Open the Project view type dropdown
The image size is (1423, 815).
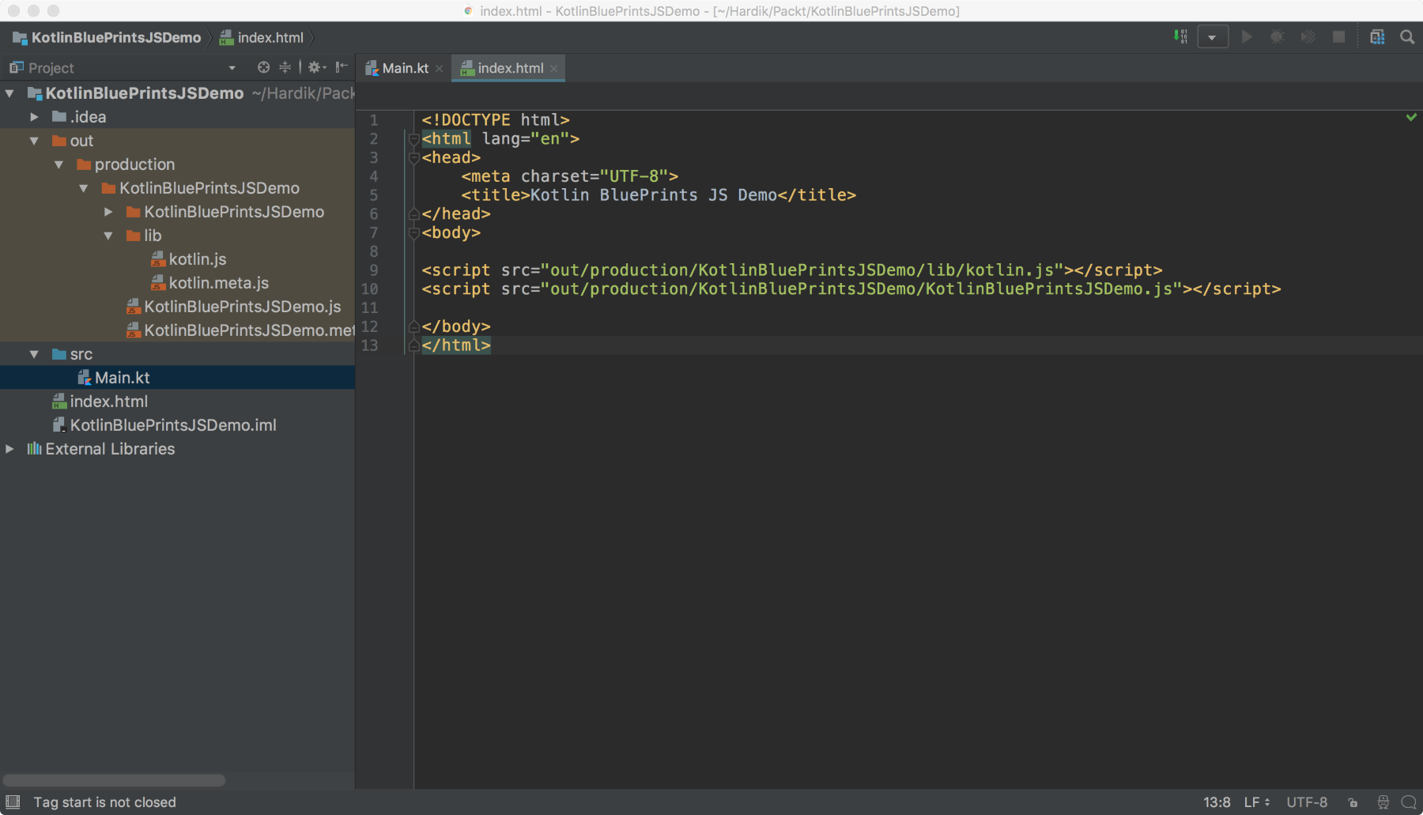click(232, 68)
